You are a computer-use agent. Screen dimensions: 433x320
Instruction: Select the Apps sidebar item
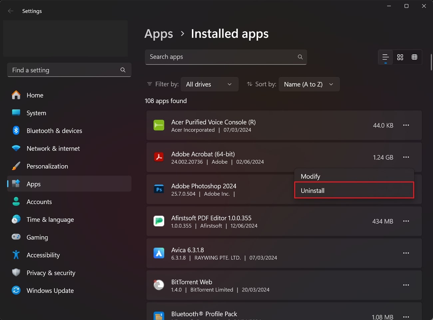pyautogui.click(x=69, y=184)
